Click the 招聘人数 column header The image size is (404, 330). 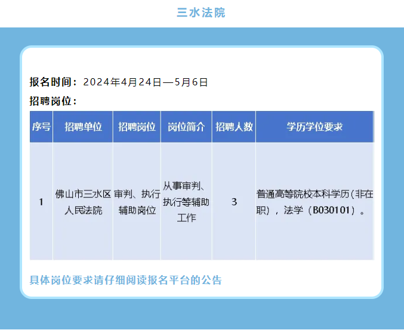click(234, 127)
